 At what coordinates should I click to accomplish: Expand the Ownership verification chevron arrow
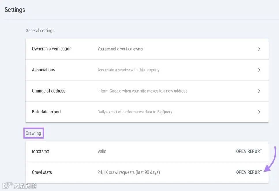[x=259, y=49]
